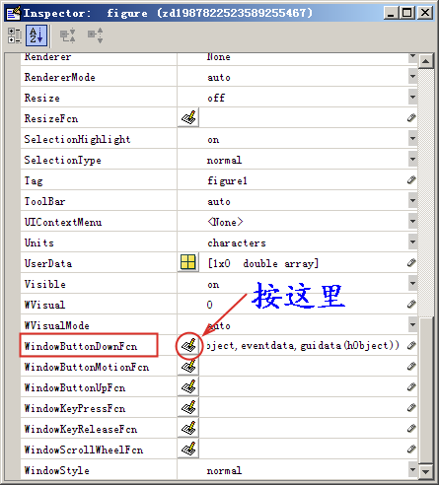Select the Units property row label
Screen dimensions: 439x485
coord(38,242)
